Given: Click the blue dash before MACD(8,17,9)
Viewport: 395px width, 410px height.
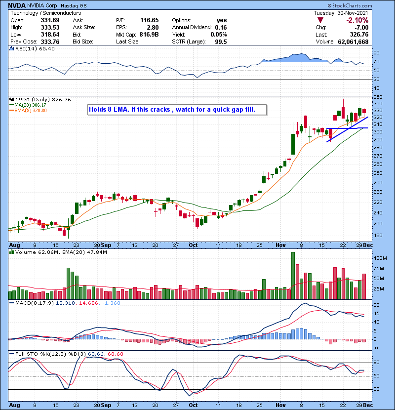Looking at the screenshot, I should [x=11, y=303].
